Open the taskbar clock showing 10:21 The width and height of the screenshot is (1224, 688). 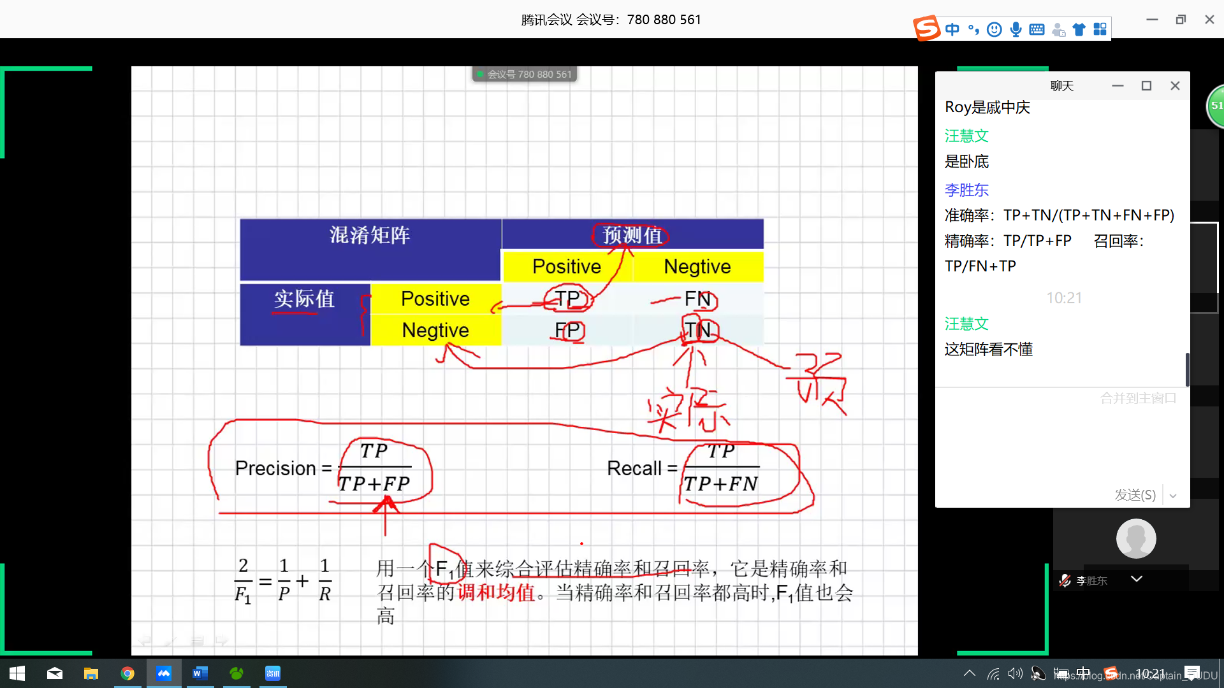[x=1150, y=673]
